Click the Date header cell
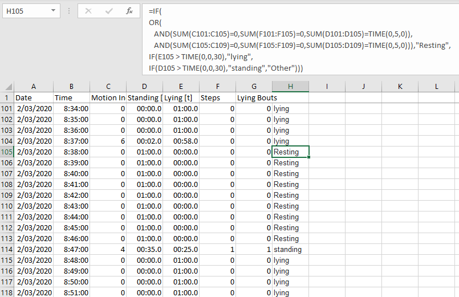459x297 pixels. pos(34,97)
